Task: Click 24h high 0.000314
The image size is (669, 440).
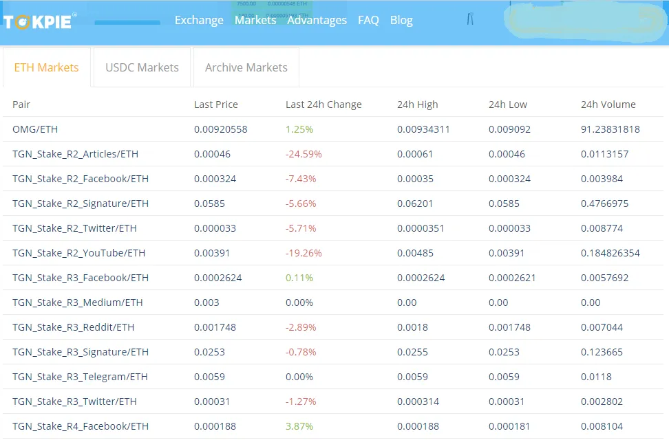Action: coord(418,401)
